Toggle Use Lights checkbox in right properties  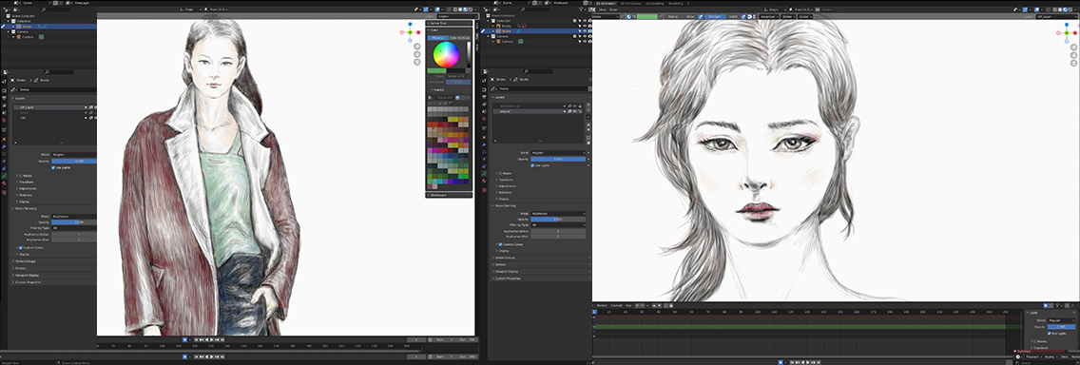532,165
